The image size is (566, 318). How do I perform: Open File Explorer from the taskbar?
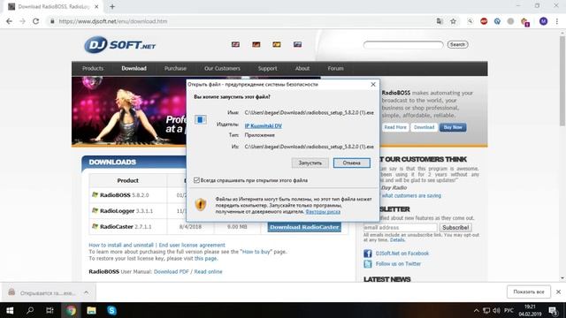tap(91, 310)
